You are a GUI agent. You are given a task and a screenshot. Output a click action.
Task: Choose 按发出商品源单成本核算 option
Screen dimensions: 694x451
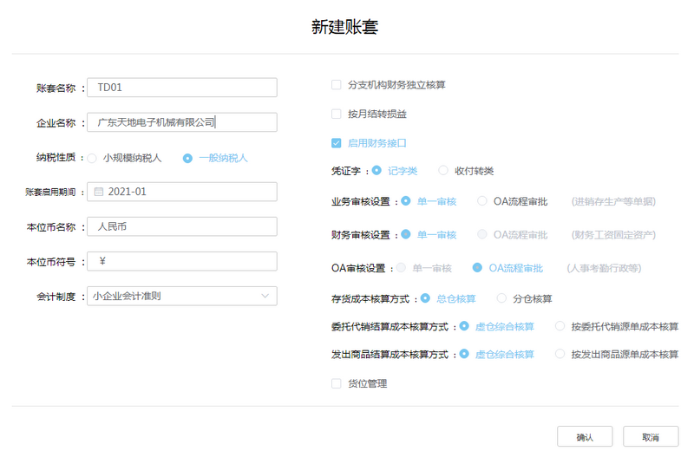coord(560,354)
